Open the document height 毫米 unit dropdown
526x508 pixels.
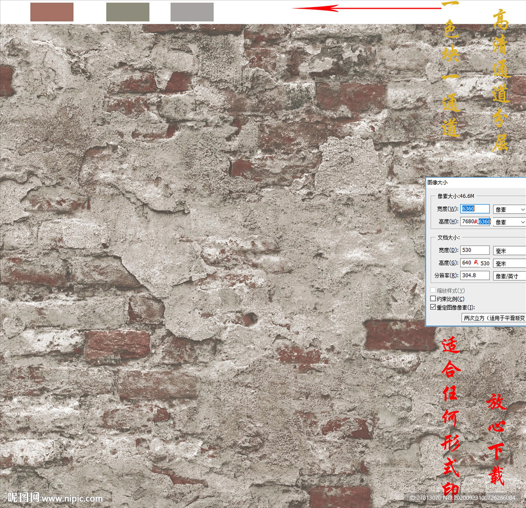click(x=509, y=264)
